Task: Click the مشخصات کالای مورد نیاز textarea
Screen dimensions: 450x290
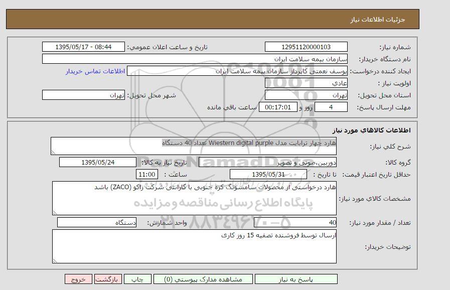Action: (x=194, y=198)
